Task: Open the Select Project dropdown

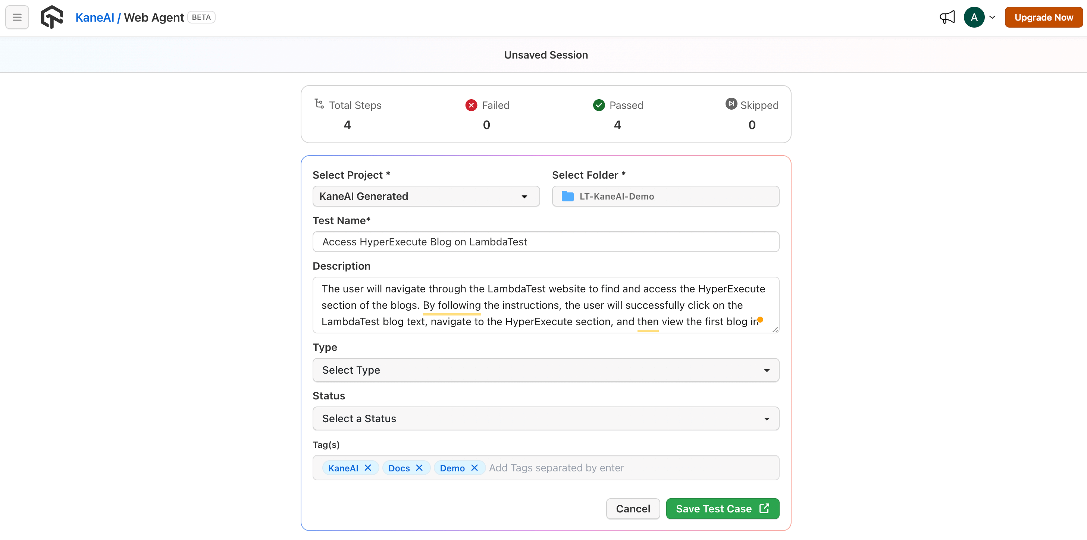Action: [x=426, y=196]
